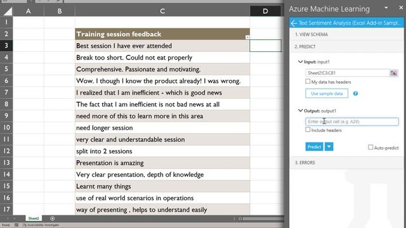
Task: Select row 17 header
Action: (x=6, y=210)
